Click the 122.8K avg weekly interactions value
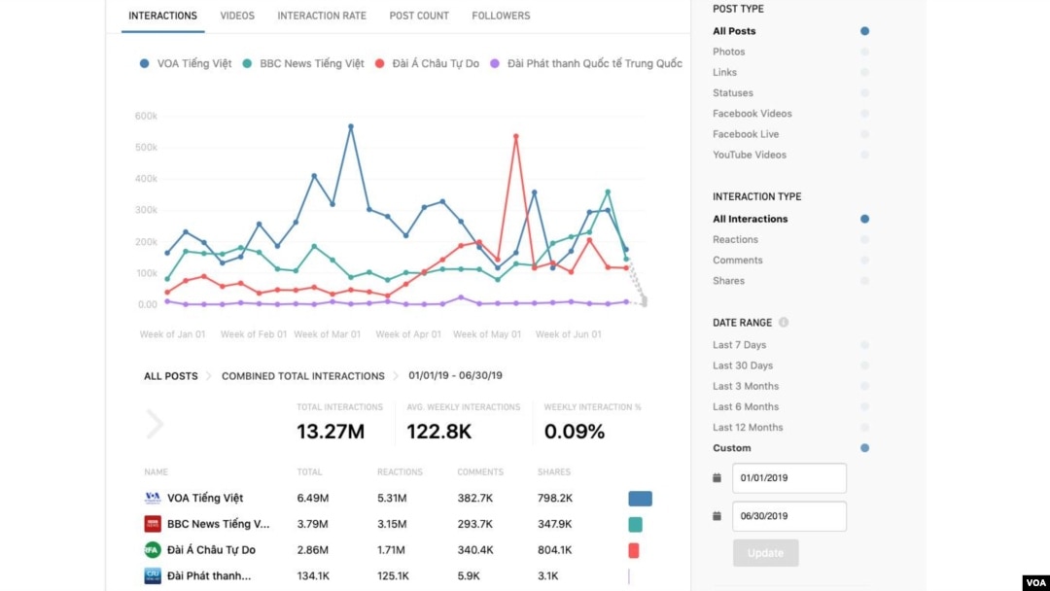Viewport: 1050px width, 591px height. [439, 432]
